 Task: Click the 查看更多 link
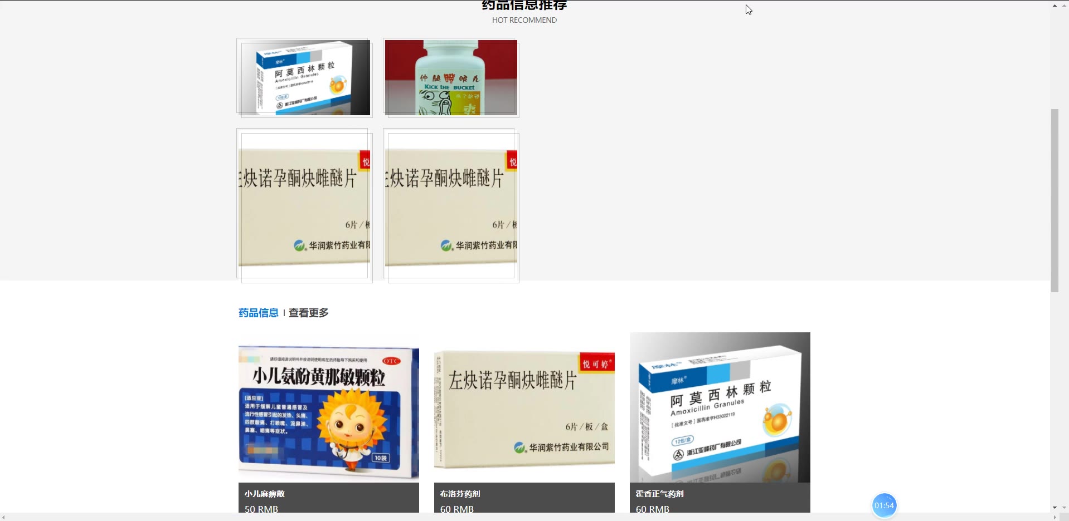pyautogui.click(x=309, y=313)
